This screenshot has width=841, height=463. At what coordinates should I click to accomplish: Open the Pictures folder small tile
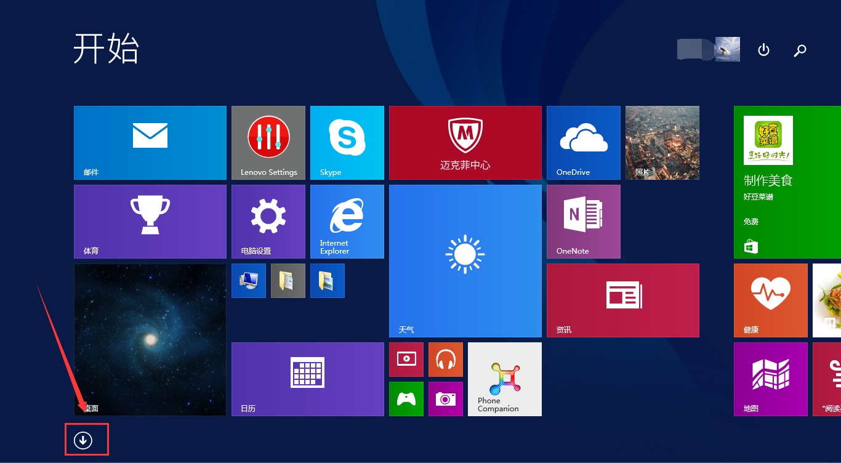coord(328,281)
